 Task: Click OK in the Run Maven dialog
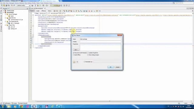click(110, 67)
